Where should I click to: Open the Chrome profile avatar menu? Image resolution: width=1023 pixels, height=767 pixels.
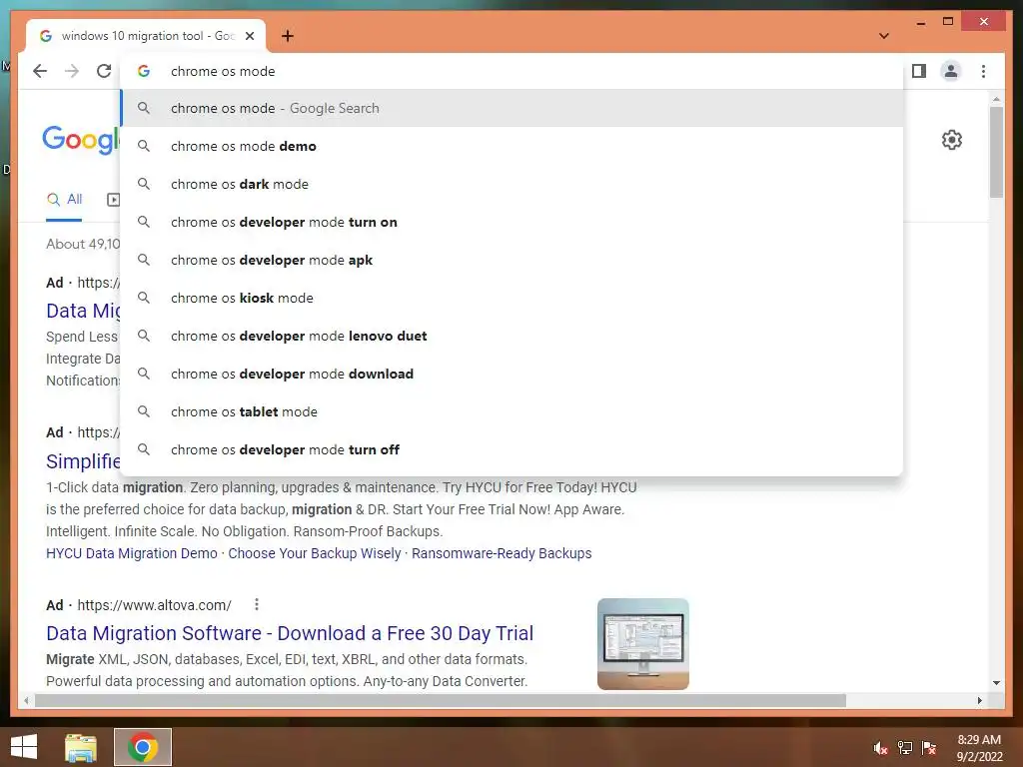[951, 71]
